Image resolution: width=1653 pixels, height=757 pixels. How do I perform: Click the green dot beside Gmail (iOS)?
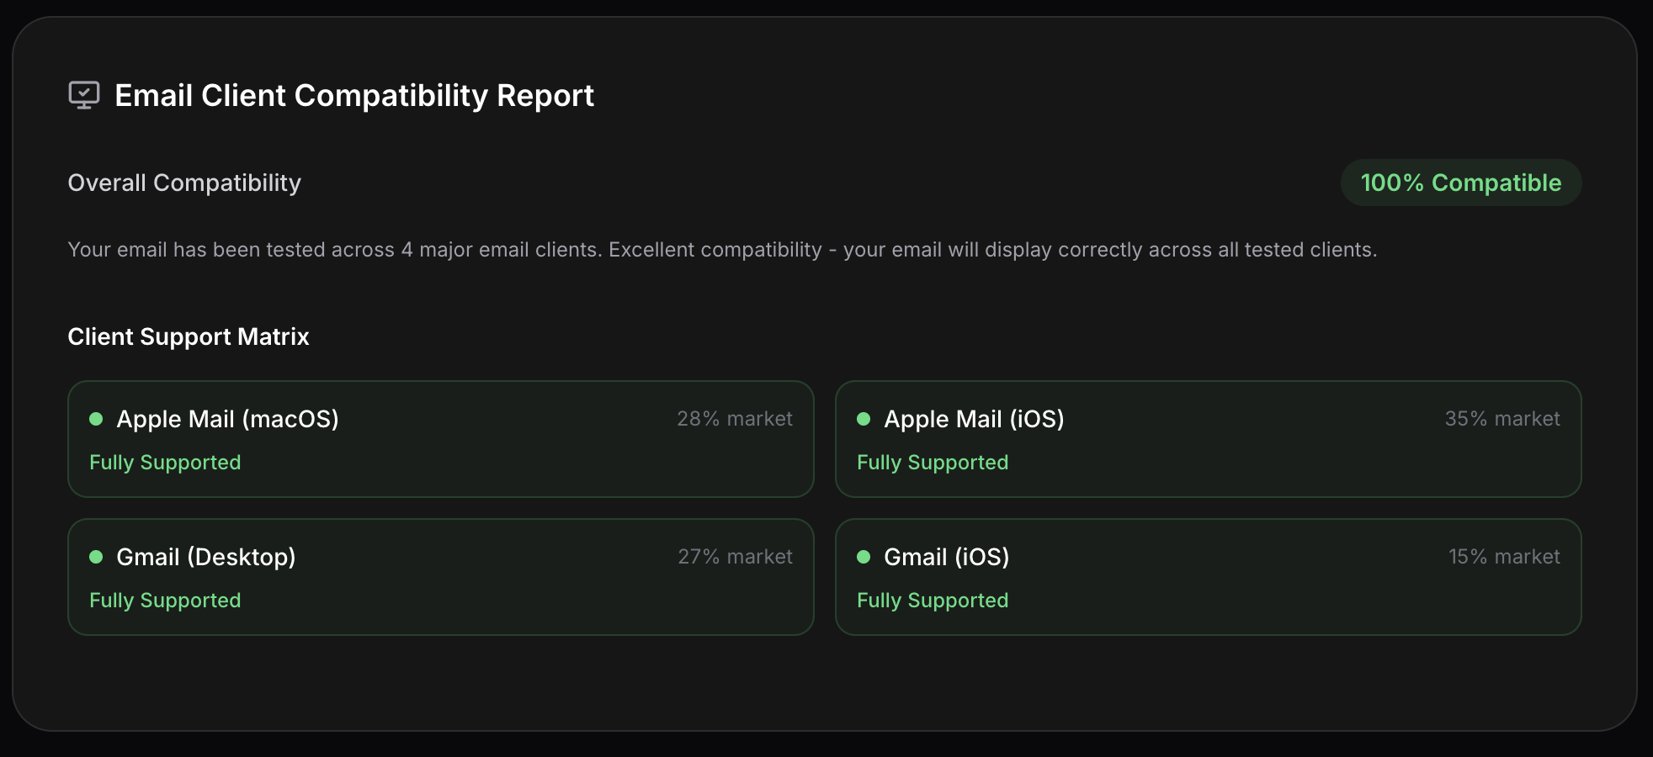click(864, 557)
